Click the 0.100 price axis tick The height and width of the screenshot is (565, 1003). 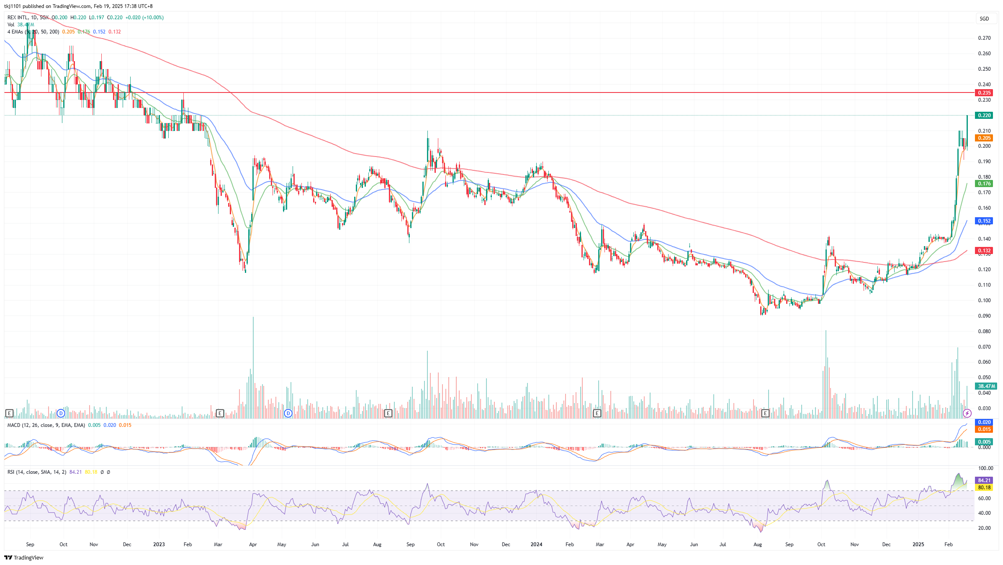coord(984,300)
